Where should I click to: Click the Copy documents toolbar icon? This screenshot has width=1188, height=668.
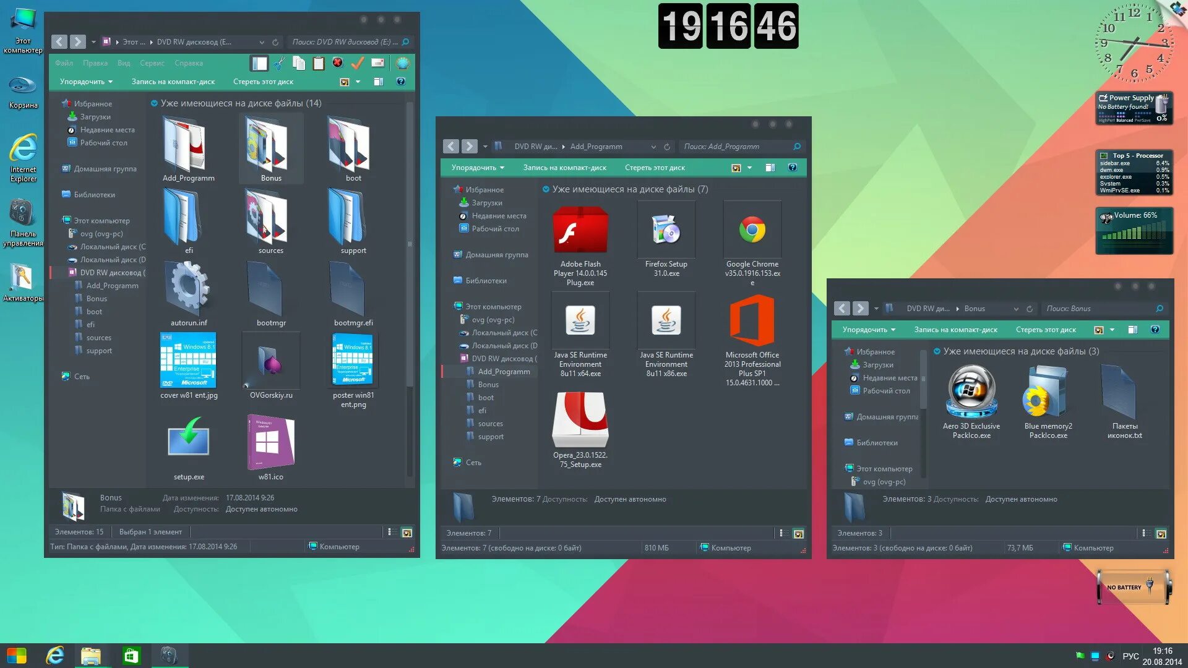coord(299,62)
